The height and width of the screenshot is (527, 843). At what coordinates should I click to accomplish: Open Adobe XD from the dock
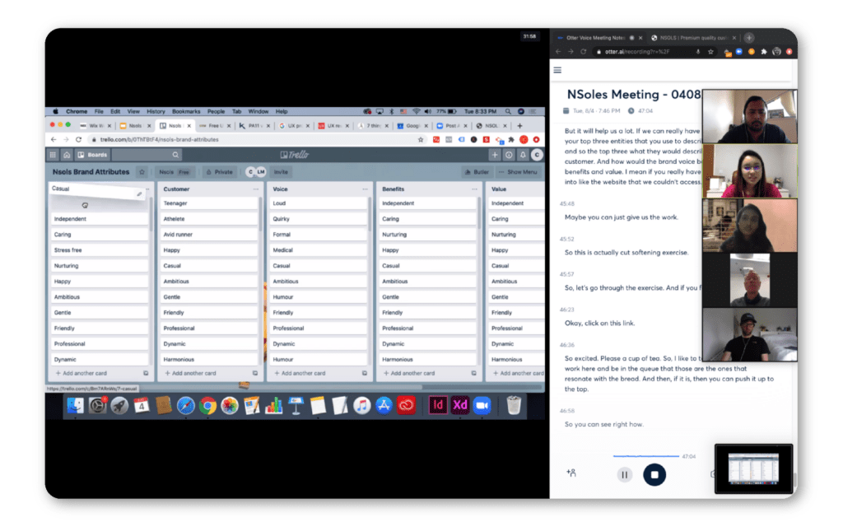(460, 405)
